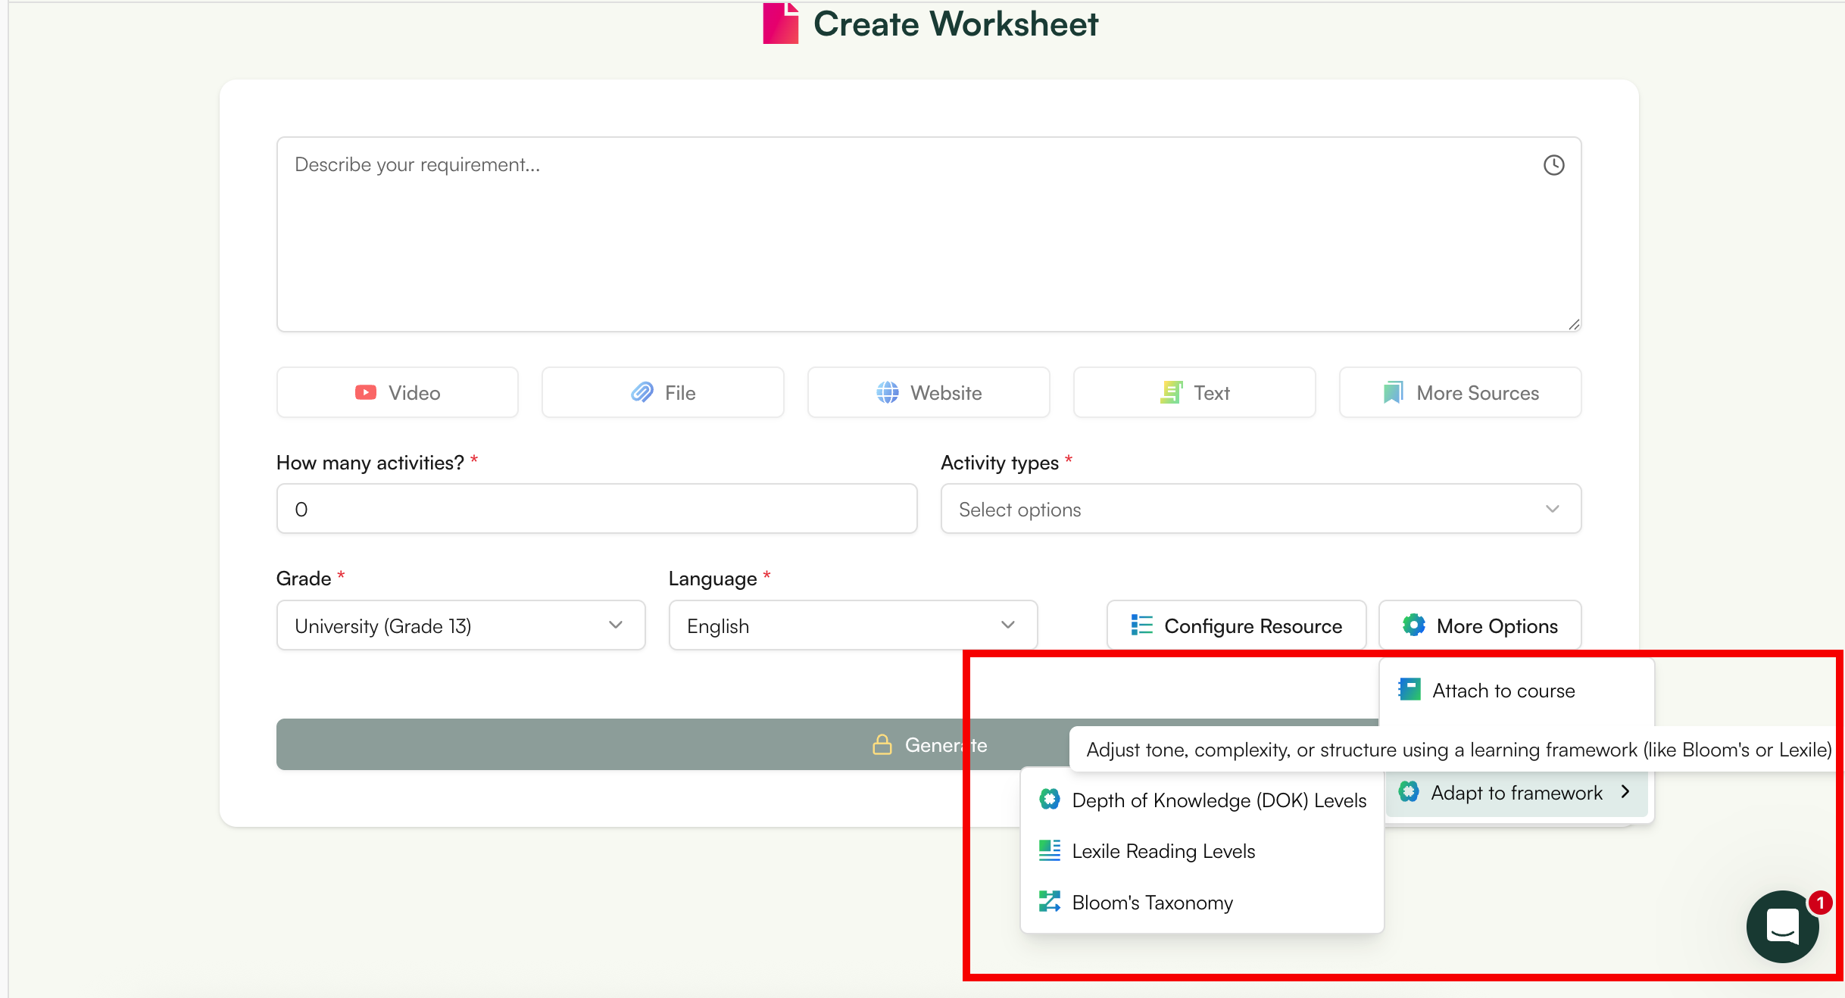This screenshot has height=998, width=1845.
Task: Add a File source
Action: (663, 392)
